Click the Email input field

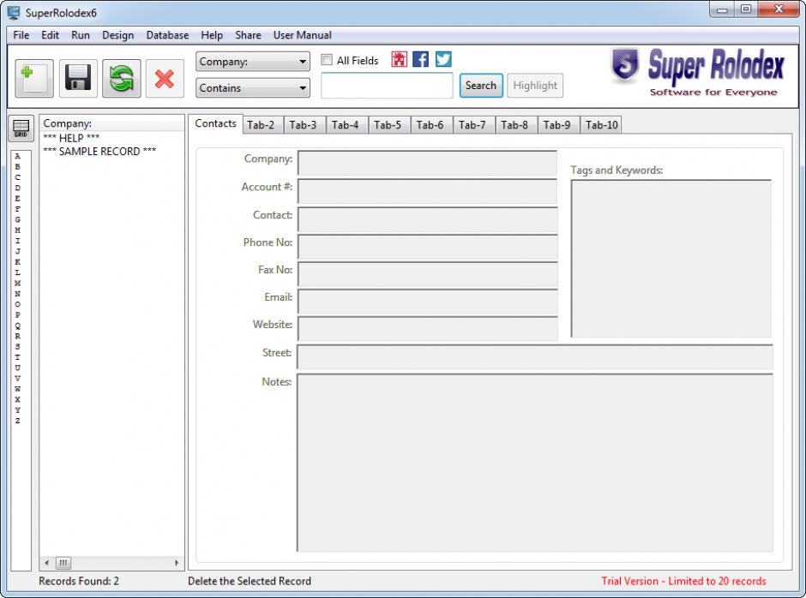[428, 302]
